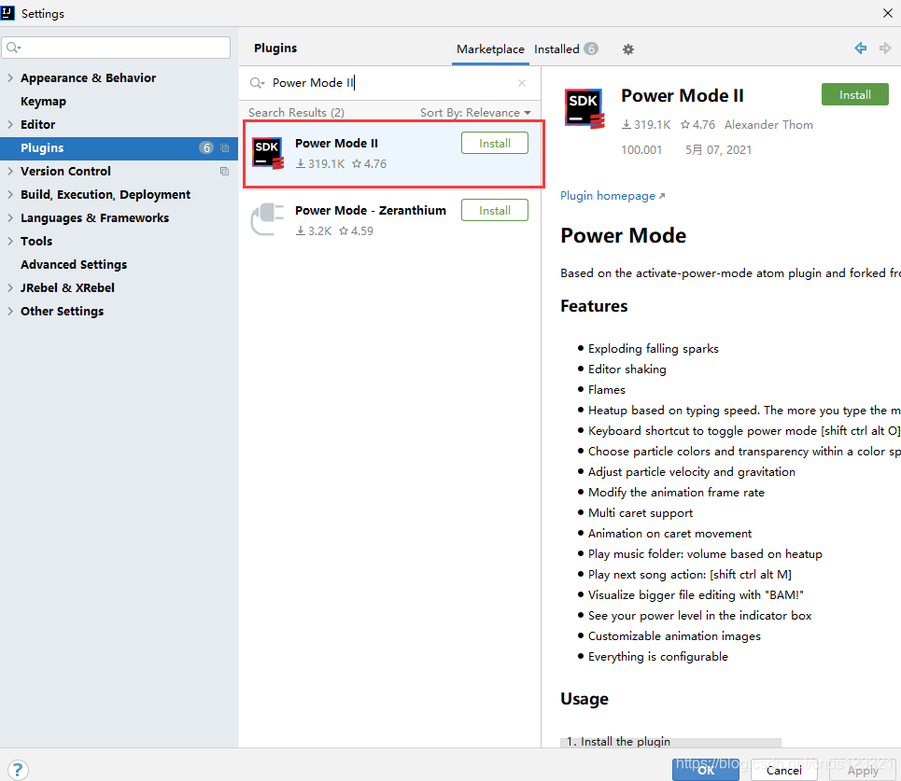901x781 pixels.
Task: Click the config icon beside Version Control
Action: tap(223, 171)
